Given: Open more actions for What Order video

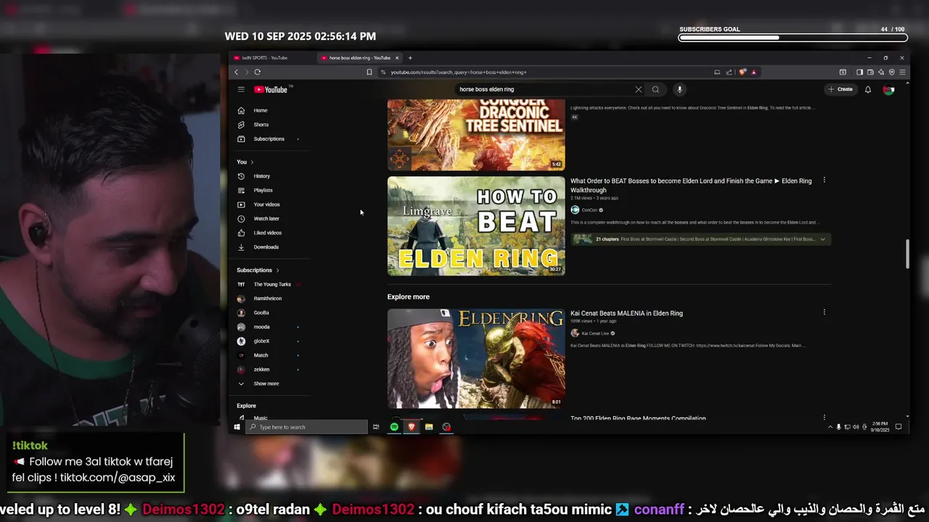Looking at the screenshot, I should click(824, 181).
